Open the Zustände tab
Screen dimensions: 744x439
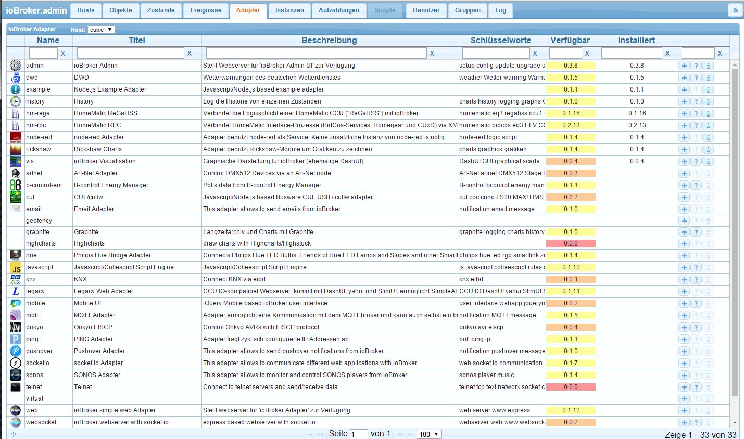coord(161,10)
